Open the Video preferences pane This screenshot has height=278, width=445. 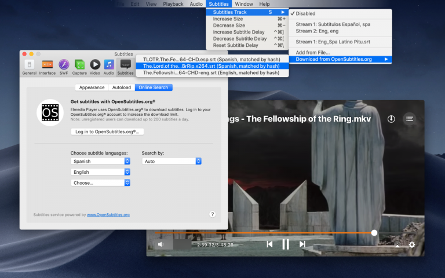(95, 67)
